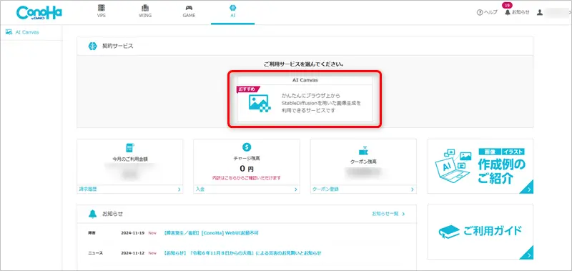Screen dimensions: 572x271
Task: Open the ご利用ガイド banner
Action: pos(480,232)
